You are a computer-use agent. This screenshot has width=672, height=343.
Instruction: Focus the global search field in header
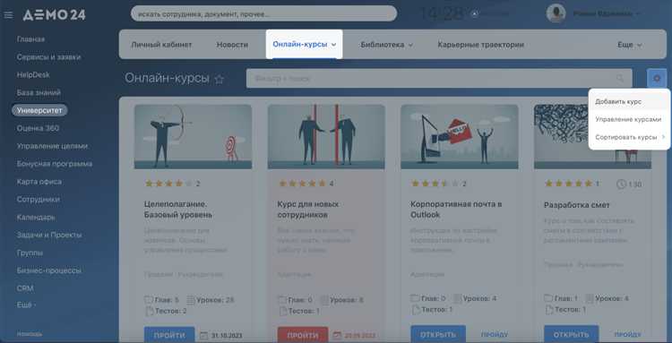coord(263,13)
